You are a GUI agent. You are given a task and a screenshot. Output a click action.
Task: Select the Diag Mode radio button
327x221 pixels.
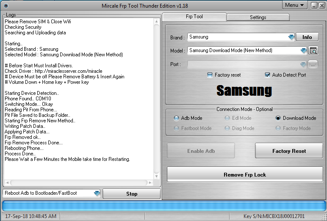[227, 128]
